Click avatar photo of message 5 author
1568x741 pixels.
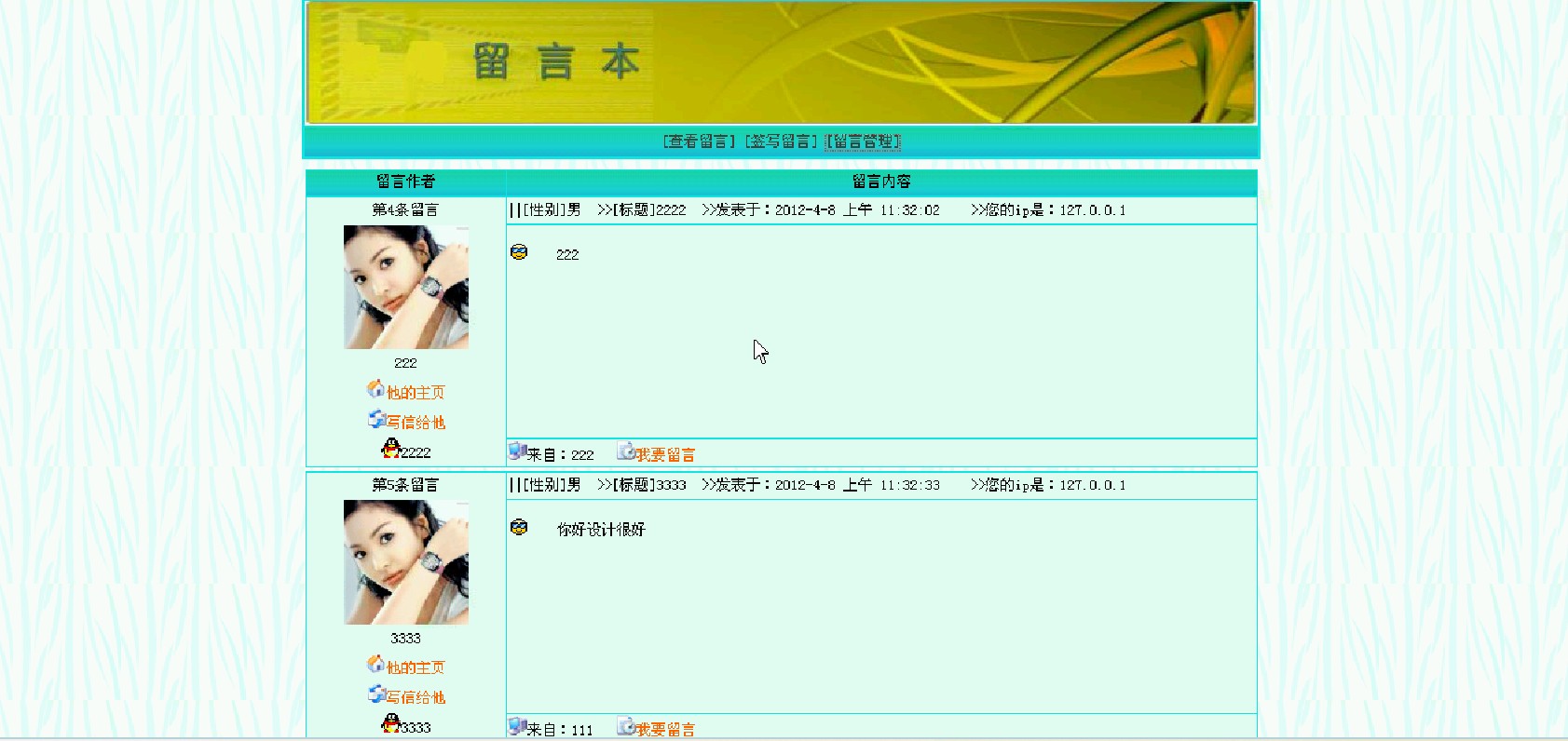[x=405, y=562]
